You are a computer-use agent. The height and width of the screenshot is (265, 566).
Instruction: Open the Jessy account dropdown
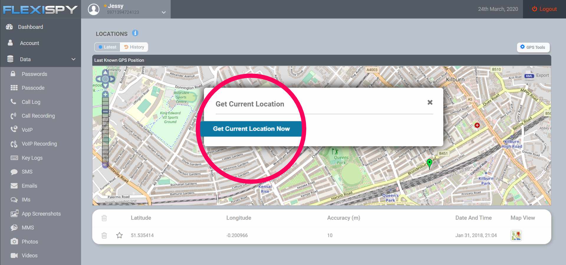164,12
